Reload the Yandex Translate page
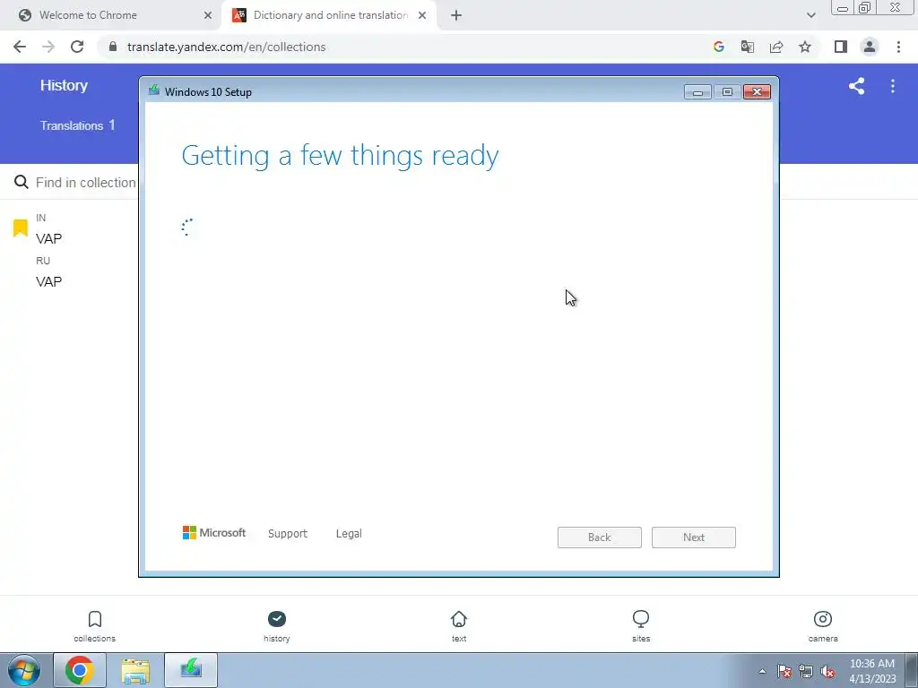Image resolution: width=918 pixels, height=688 pixels. (x=77, y=47)
